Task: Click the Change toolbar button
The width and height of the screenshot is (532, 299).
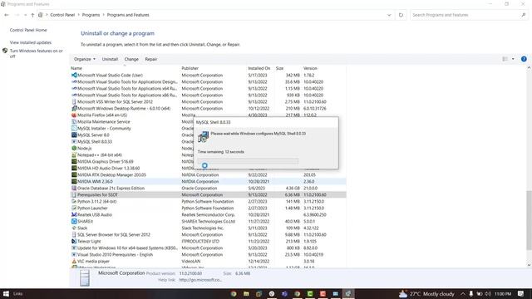Action: 131,59
